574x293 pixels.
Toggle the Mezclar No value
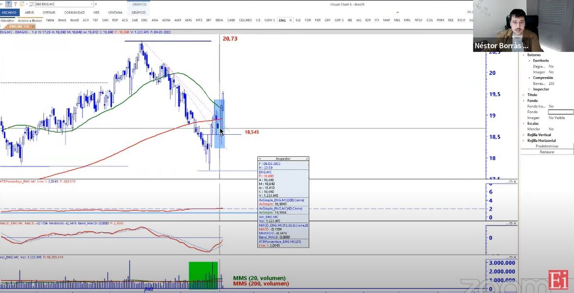551,129
